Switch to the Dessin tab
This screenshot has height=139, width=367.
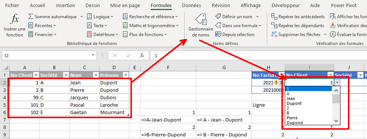pyautogui.click(x=93, y=5)
